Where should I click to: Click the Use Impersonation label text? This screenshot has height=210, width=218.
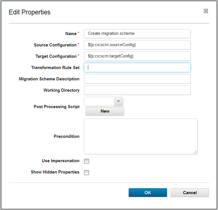61,161
